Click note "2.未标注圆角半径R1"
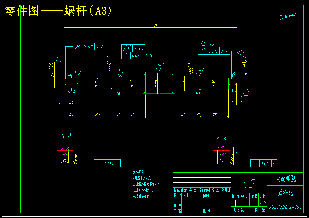Viewport: 309px width, 218px height. (x=146, y=184)
